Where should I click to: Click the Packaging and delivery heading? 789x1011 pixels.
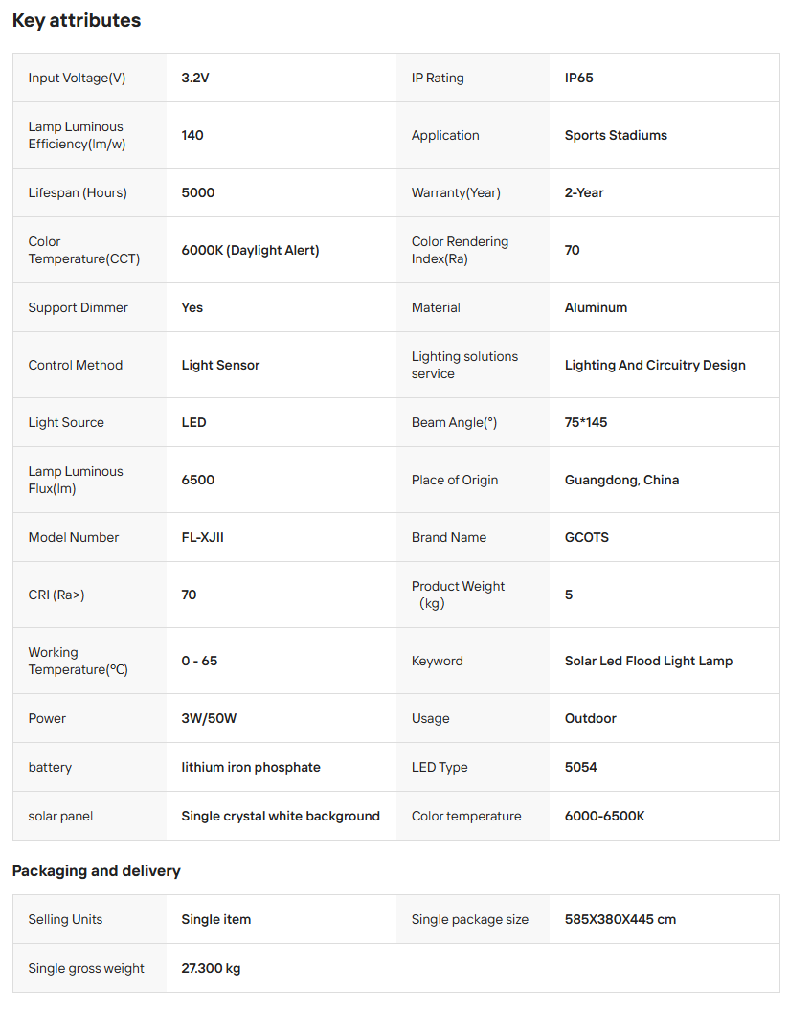point(96,870)
